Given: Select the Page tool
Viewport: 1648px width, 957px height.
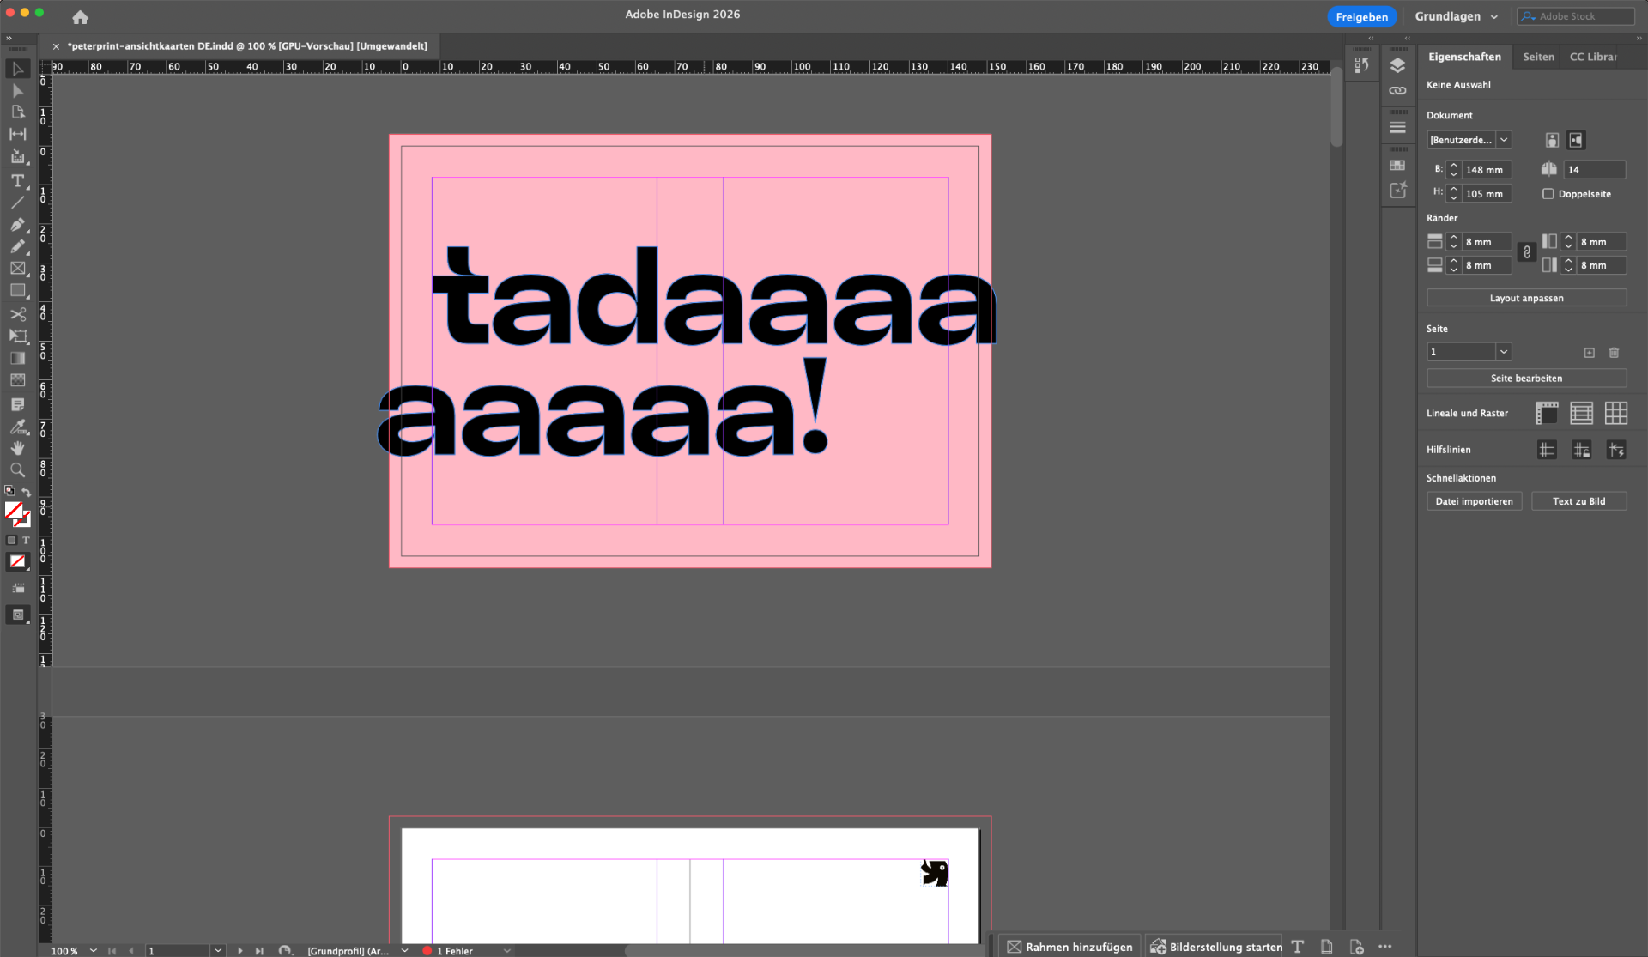Looking at the screenshot, I should pyautogui.click(x=17, y=112).
